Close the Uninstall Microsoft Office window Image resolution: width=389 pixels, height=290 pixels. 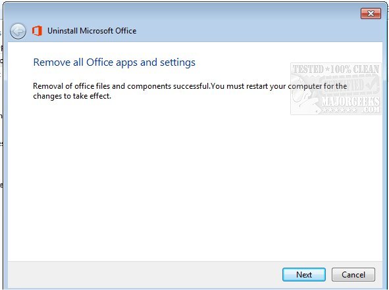coord(371,13)
